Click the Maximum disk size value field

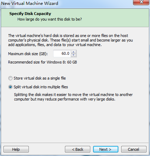tap(62, 53)
